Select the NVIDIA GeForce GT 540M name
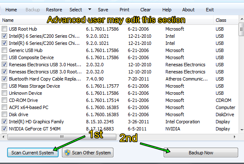 coord(35,129)
